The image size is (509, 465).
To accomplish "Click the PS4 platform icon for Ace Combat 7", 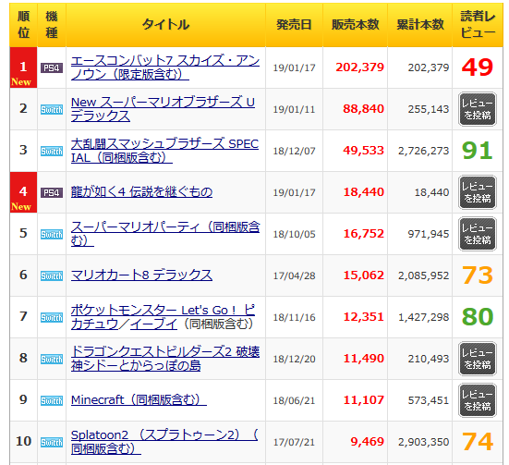I will (52, 67).
